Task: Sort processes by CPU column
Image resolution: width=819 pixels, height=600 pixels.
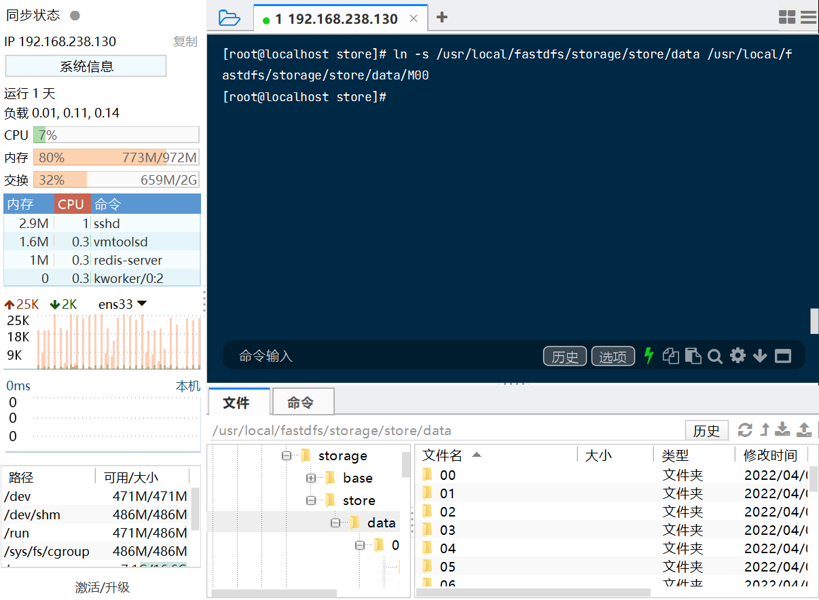Action: [x=71, y=204]
